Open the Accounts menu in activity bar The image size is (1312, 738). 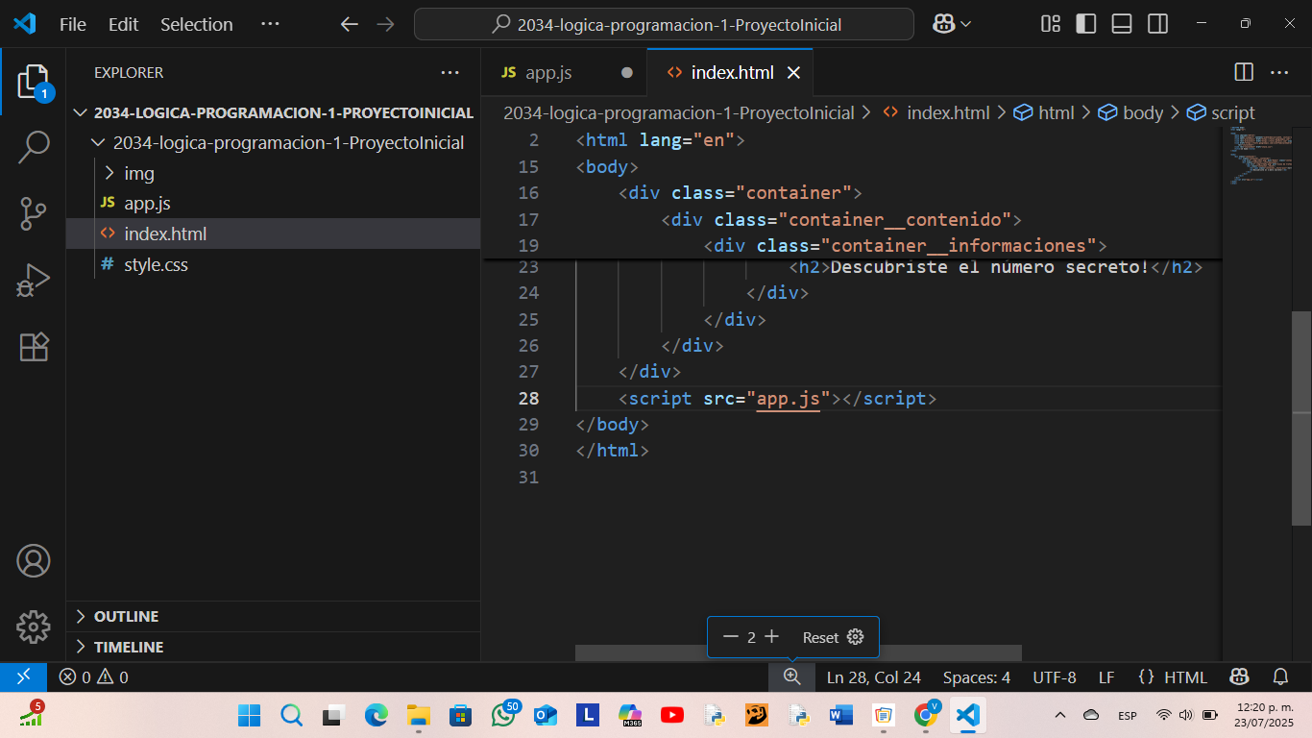(x=33, y=560)
